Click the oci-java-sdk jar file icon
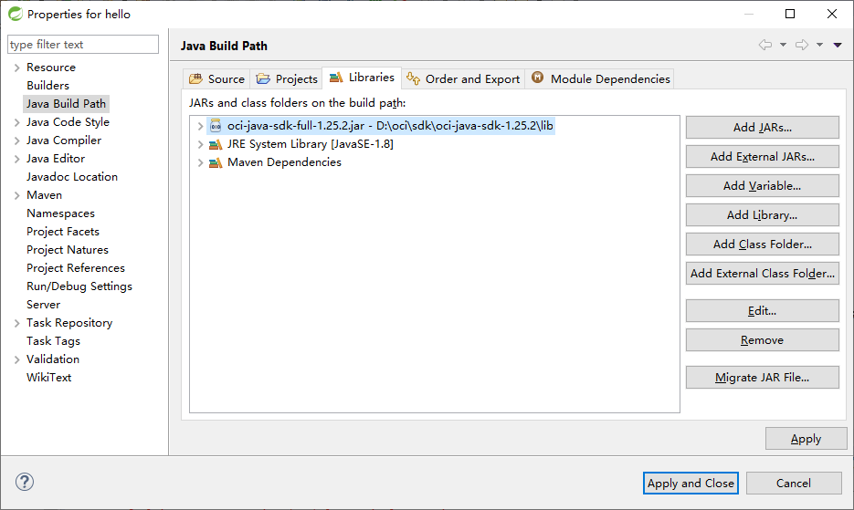 [216, 126]
